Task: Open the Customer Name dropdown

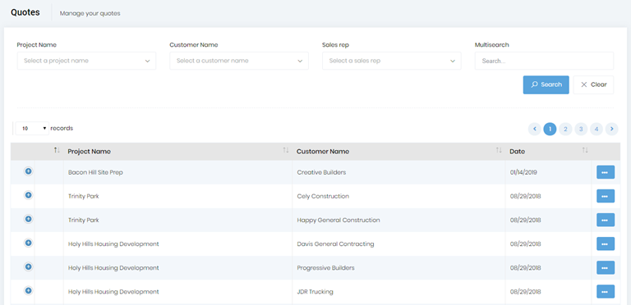Action: (239, 61)
